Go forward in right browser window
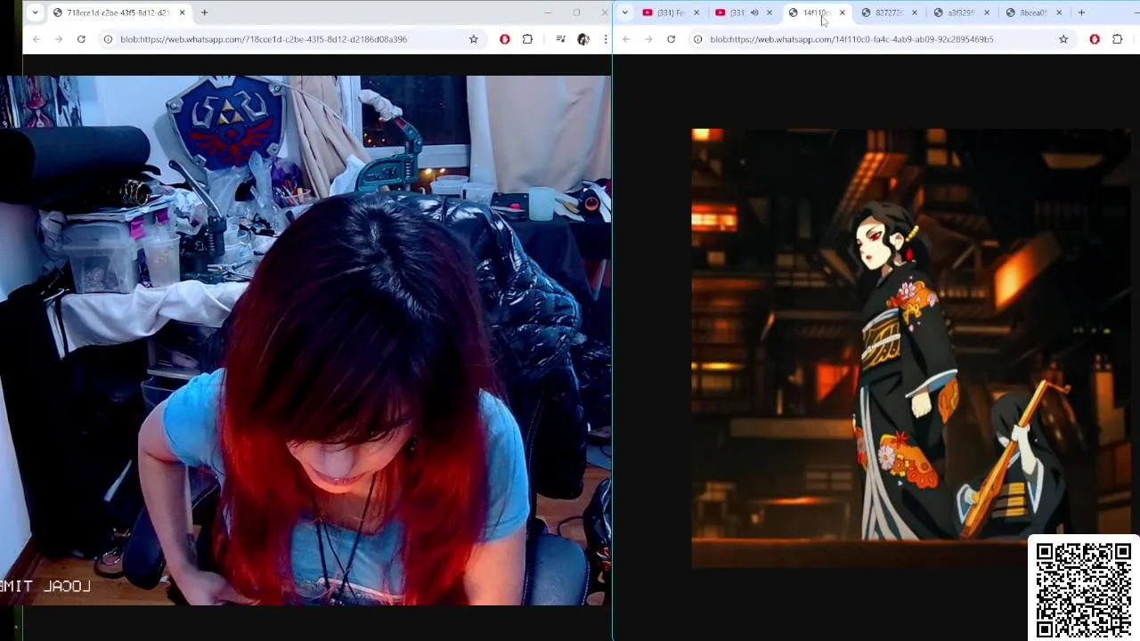The image size is (1140, 641). tap(648, 39)
